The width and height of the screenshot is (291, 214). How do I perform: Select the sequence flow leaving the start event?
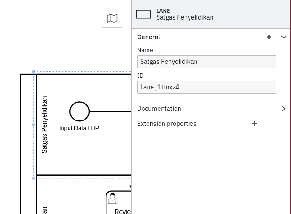click(x=110, y=111)
